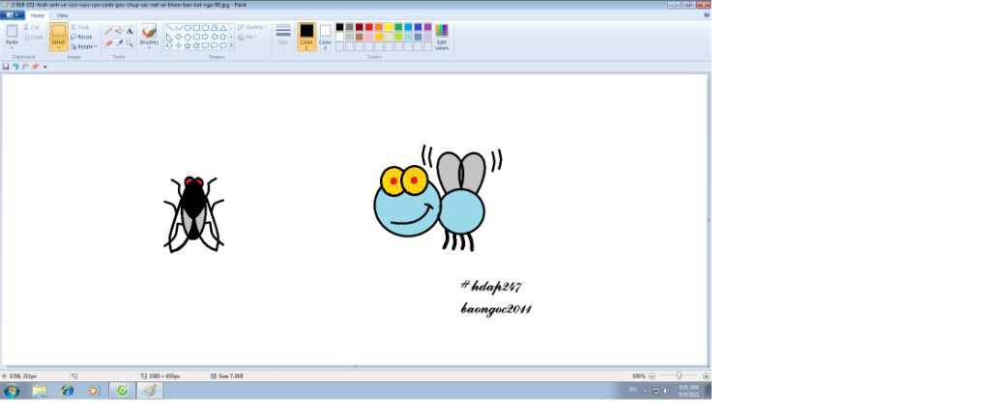This screenshot has width=990, height=417.
Task: Choose the Down arrow shape
Action: tap(170, 45)
